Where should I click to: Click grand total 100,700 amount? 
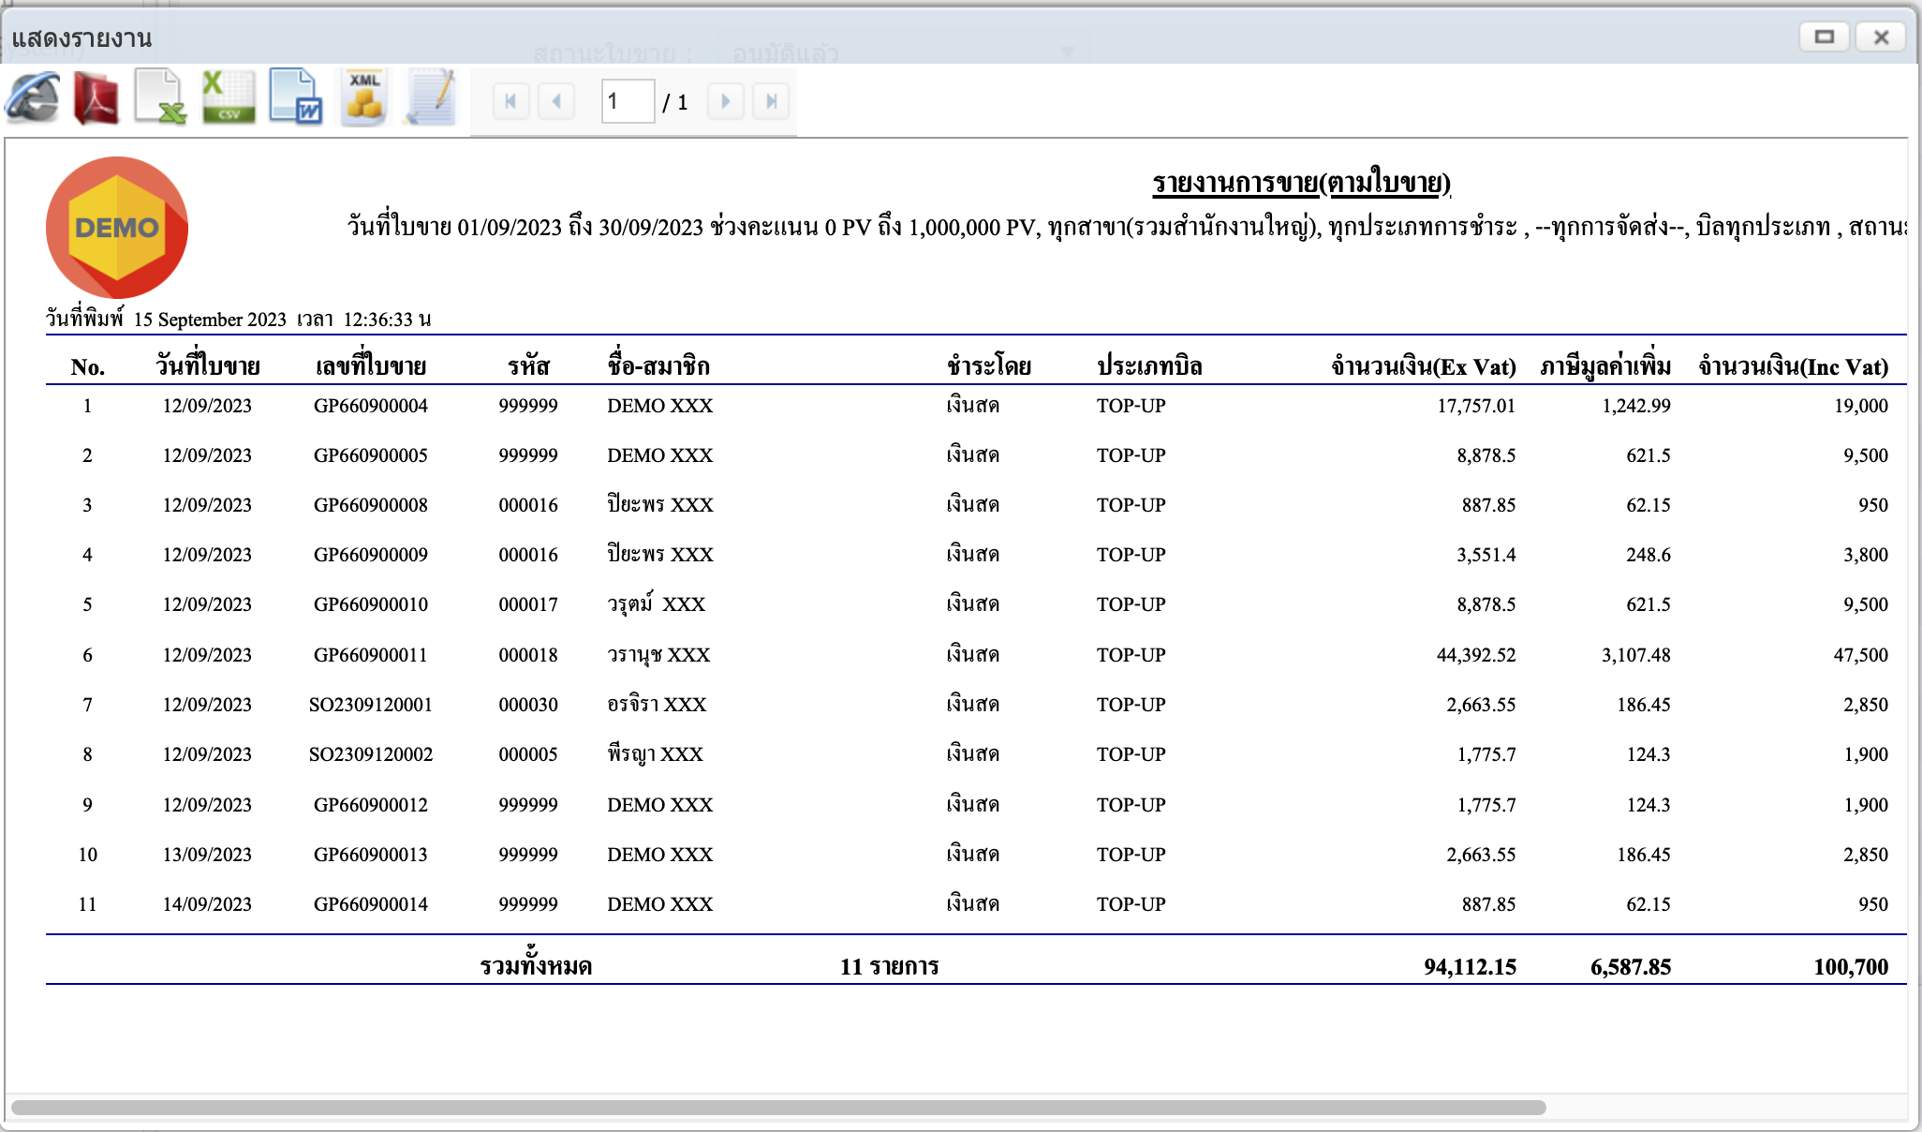point(1850,967)
